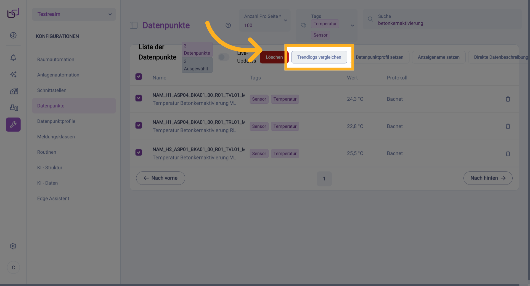
Task: Open settings gear icon in sidebar
Action: 13,246
